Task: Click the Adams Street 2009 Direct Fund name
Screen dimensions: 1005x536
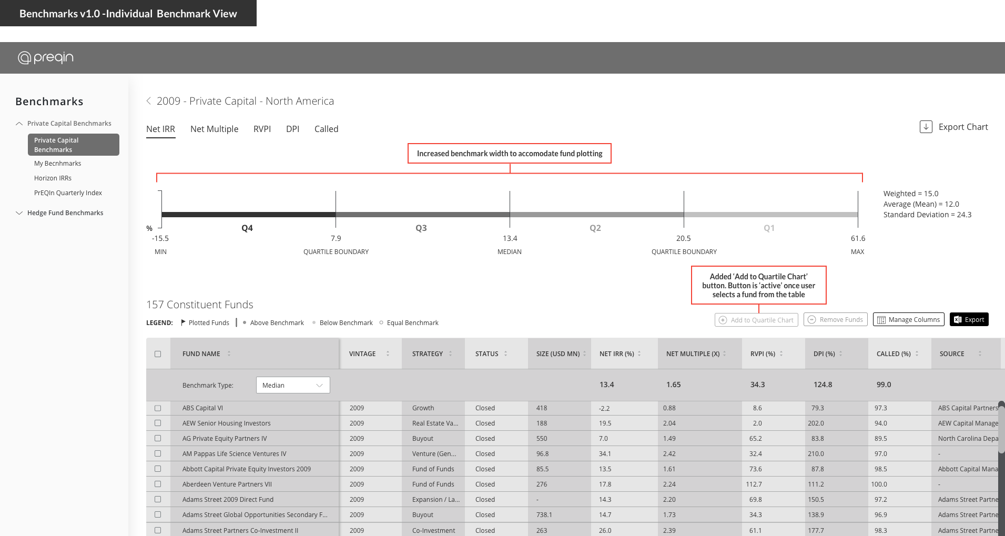Action: (x=228, y=500)
